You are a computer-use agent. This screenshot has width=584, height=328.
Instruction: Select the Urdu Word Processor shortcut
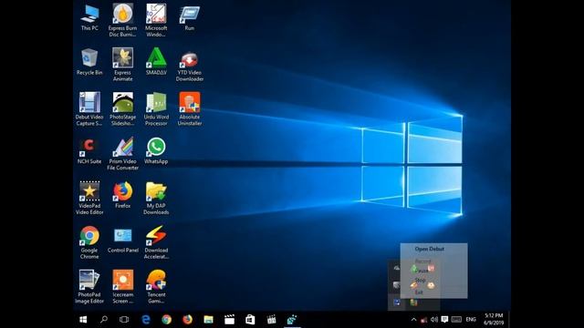coord(156,109)
